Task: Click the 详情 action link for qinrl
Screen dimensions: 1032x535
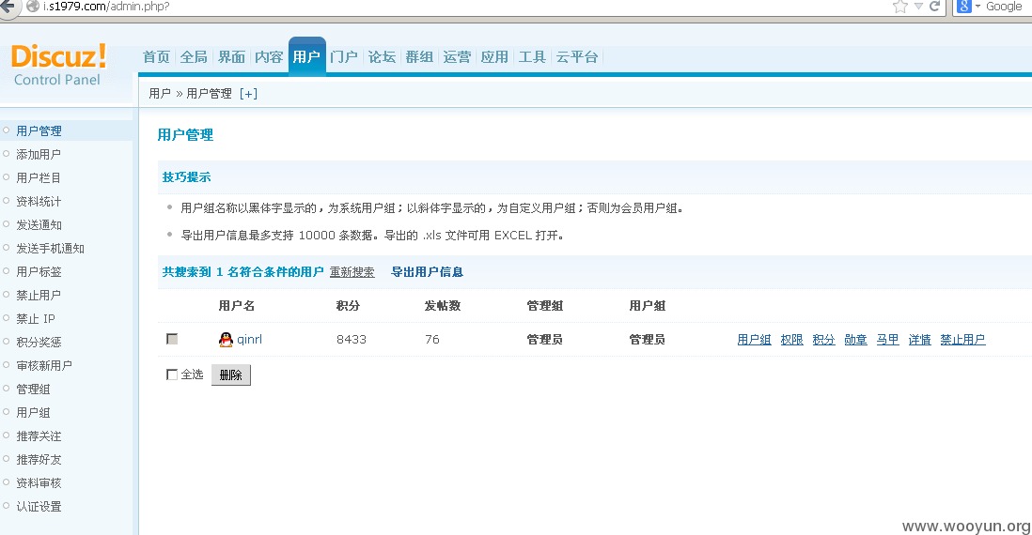Action: (919, 340)
